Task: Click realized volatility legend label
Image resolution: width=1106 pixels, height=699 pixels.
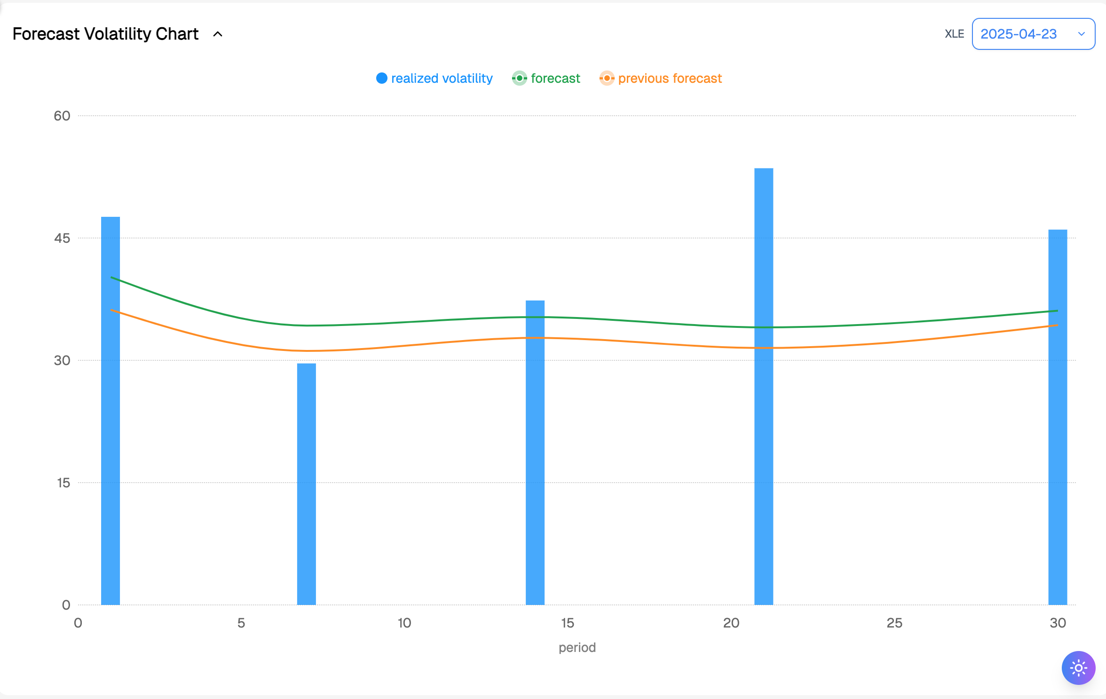Action: tap(442, 78)
